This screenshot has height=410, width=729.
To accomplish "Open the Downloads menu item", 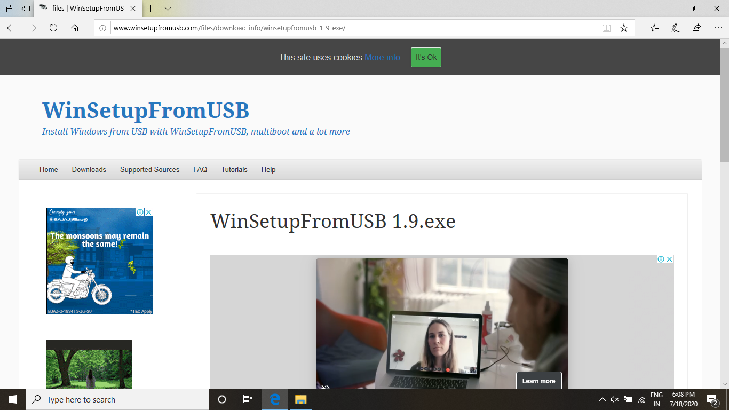I will (x=89, y=169).
